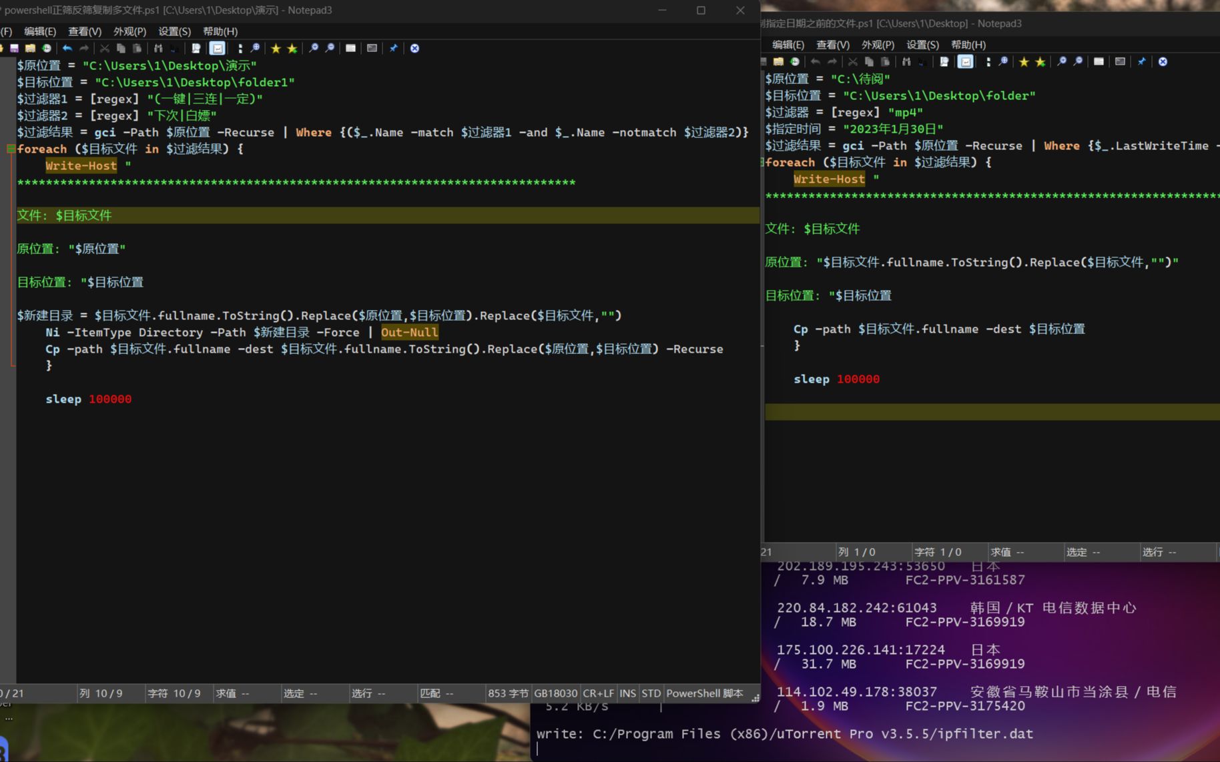Click the Save floppy icon in left Notepad3 toolbar
This screenshot has height=762, width=1220.
14,48
